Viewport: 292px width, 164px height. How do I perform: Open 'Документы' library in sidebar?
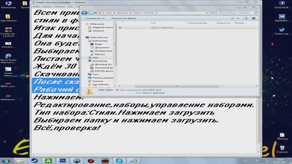102,47
